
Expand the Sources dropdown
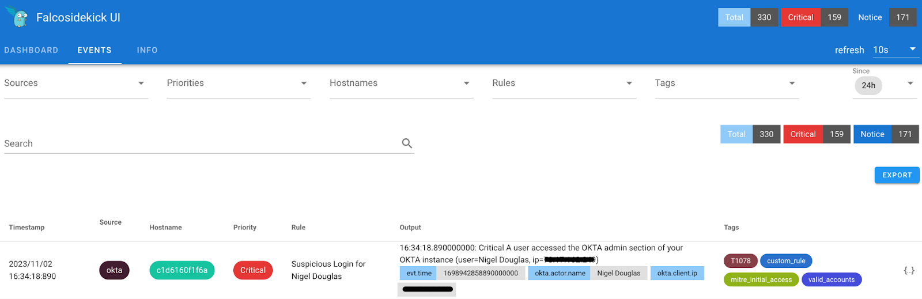click(x=75, y=84)
